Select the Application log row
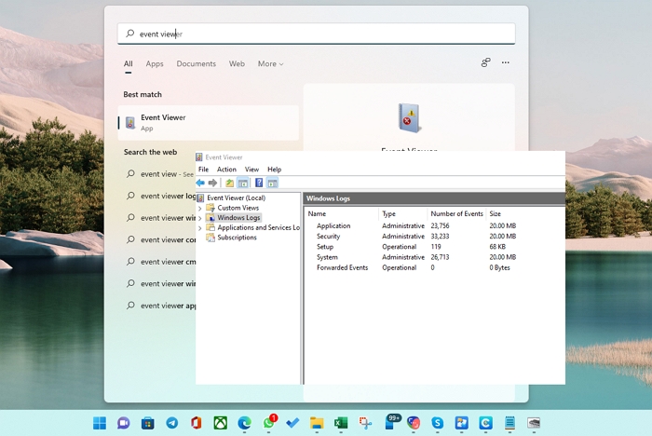652x436 pixels. click(333, 225)
